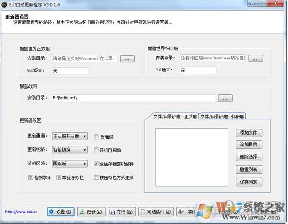
Task: Click the 更新 (U) download button
Action: (91, 212)
